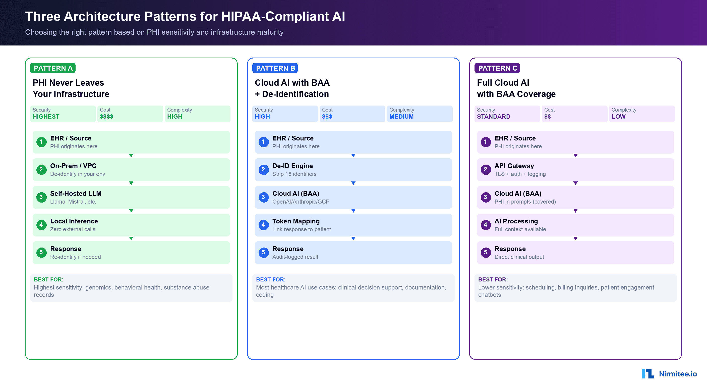Expand the arrow between Cloud AI and Token Mapping
The image size is (707, 386).
click(353, 211)
